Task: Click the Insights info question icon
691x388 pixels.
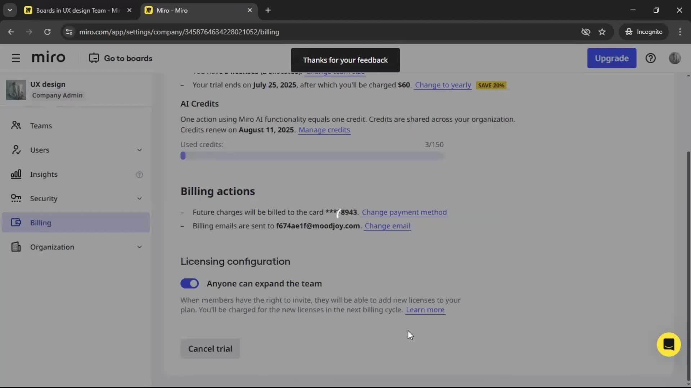Action: point(139,175)
